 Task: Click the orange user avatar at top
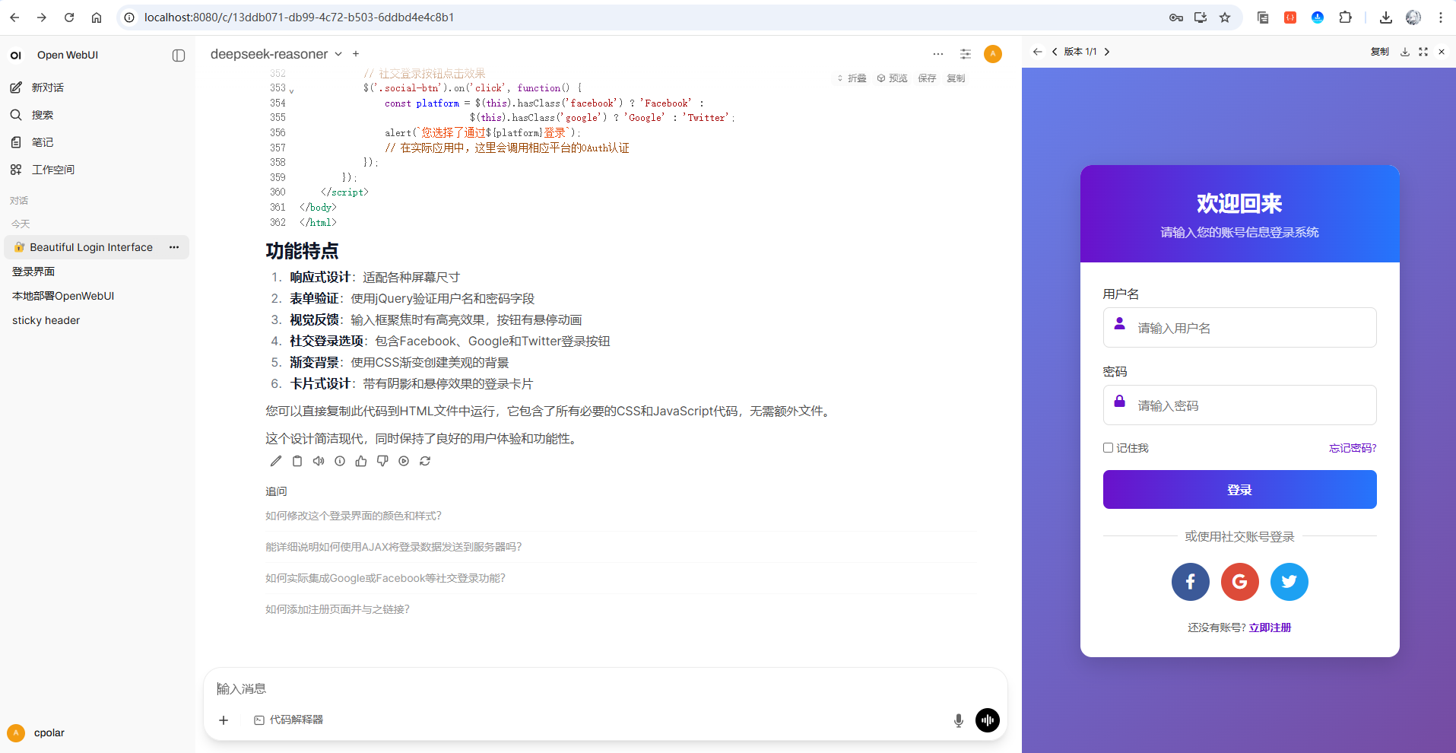click(x=993, y=54)
